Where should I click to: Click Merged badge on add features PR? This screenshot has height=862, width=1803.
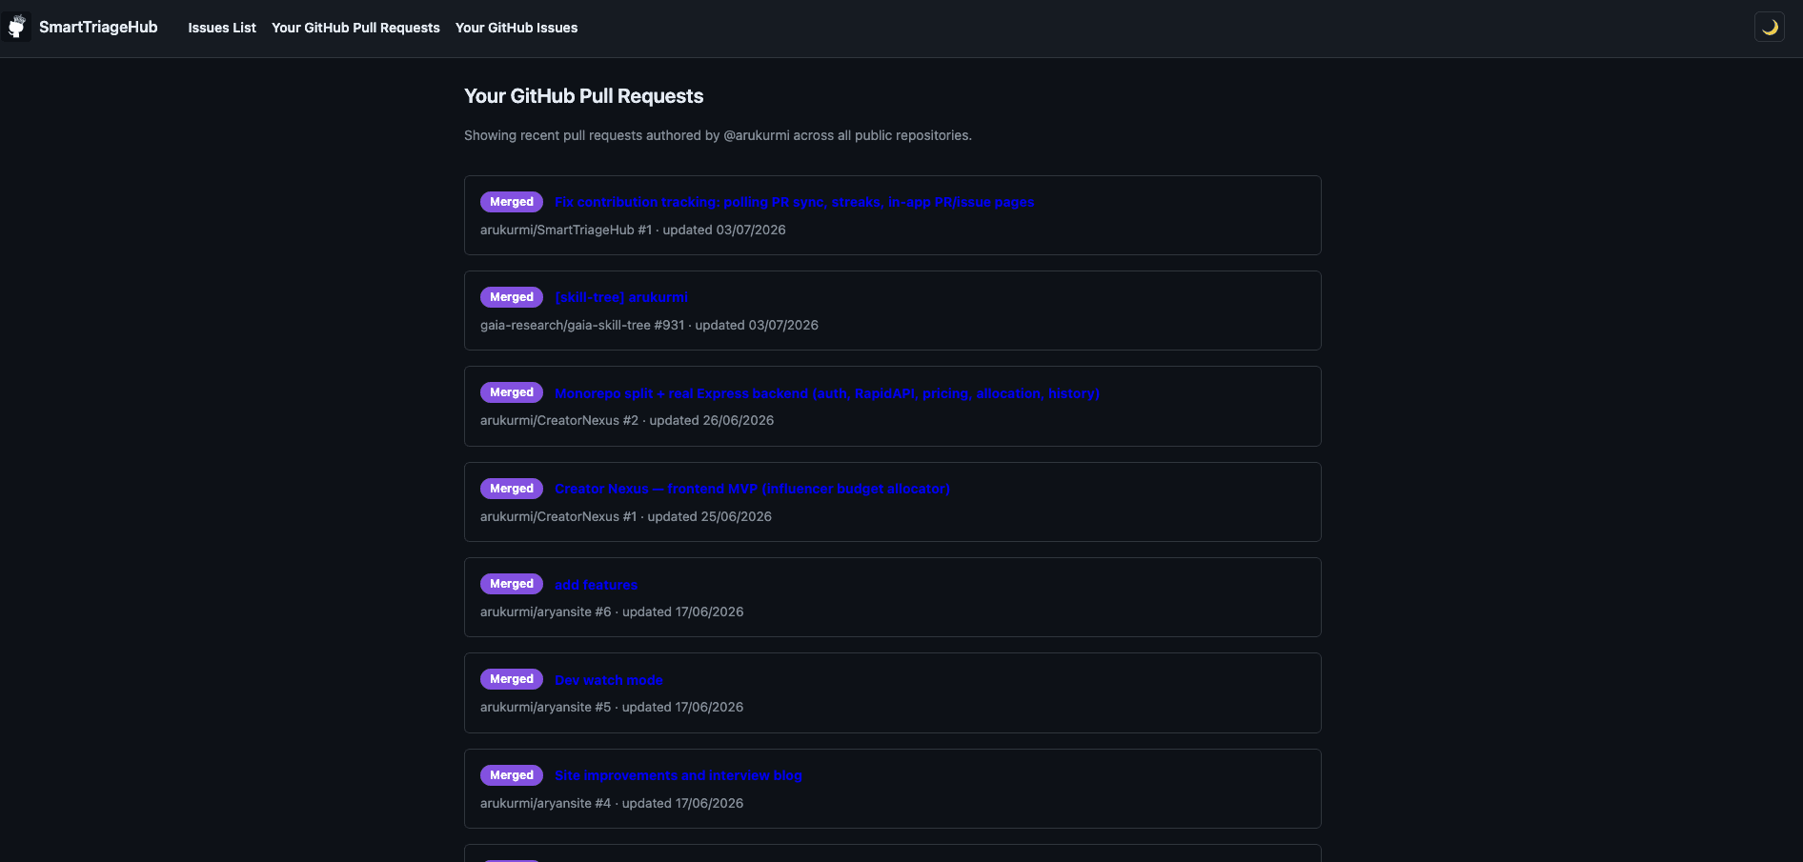pos(512,584)
